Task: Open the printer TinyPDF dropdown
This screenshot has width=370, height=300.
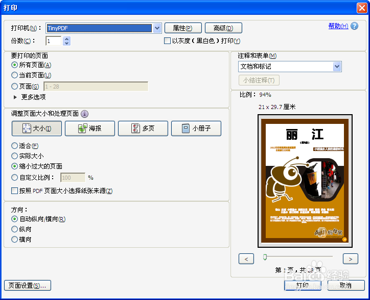Action: 157,28
